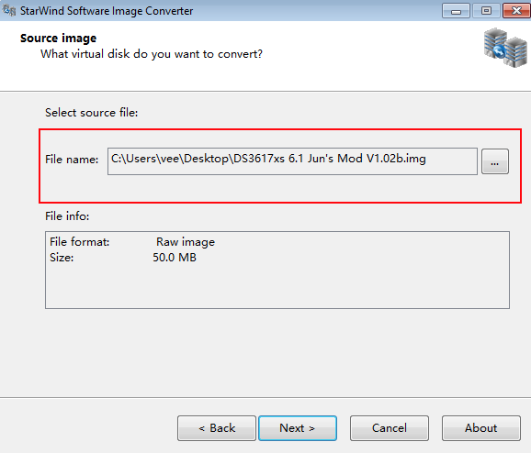Click the File name label
The height and width of the screenshot is (453, 531).
coord(72,159)
